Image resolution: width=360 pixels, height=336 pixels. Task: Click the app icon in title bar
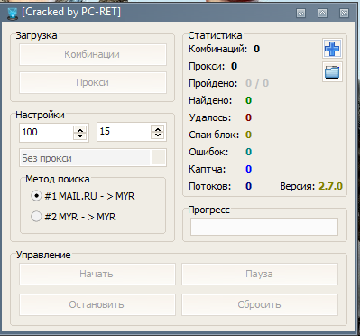click(x=13, y=13)
